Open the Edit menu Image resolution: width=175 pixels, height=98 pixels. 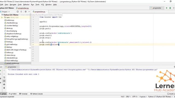(x=2, y=5)
